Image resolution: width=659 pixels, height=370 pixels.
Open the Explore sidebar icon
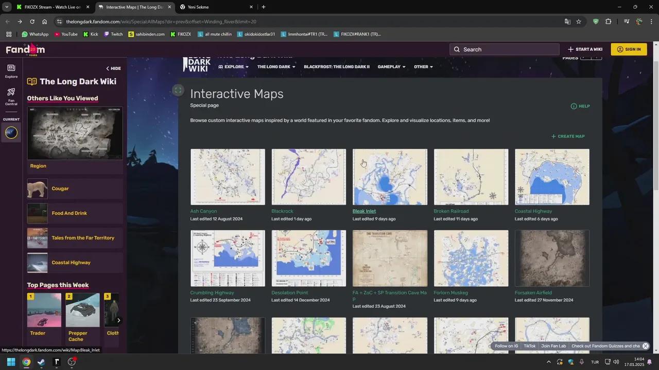click(x=11, y=71)
